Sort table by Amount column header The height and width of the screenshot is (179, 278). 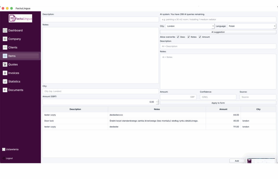click(x=223, y=109)
